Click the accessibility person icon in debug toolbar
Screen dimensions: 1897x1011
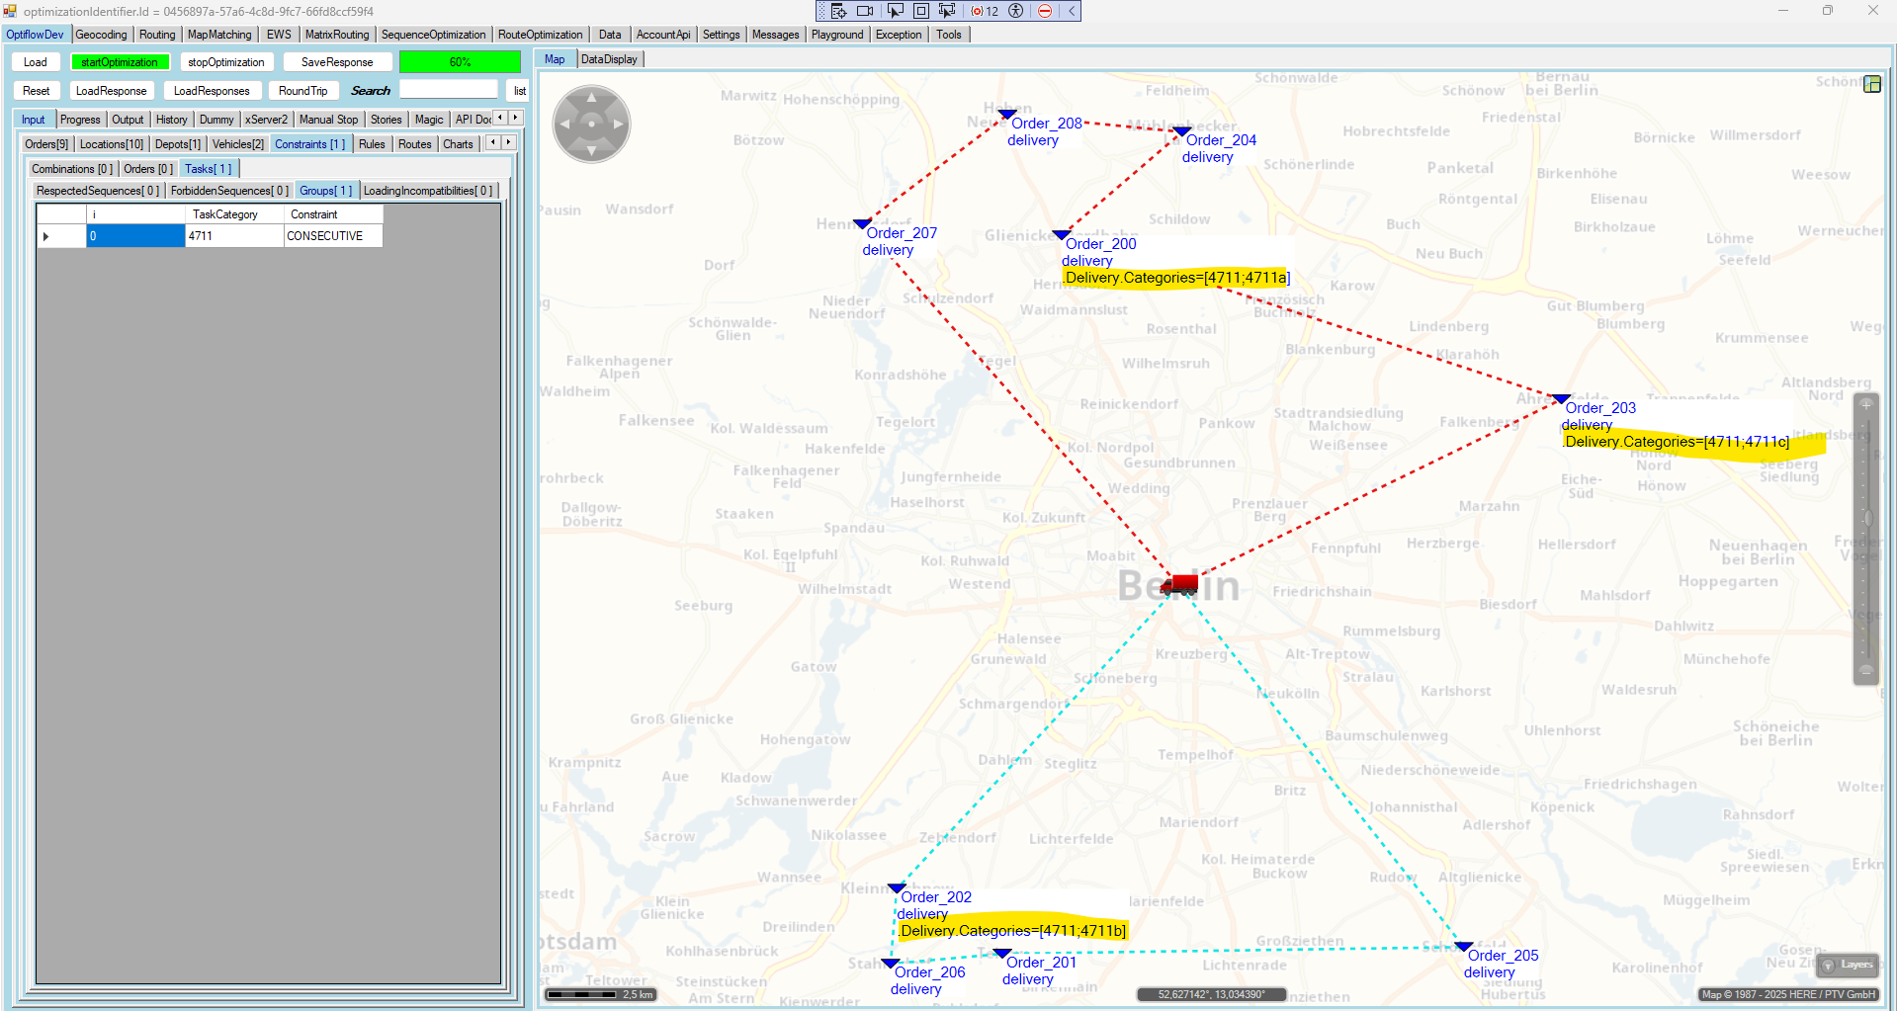tap(1015, 11)
